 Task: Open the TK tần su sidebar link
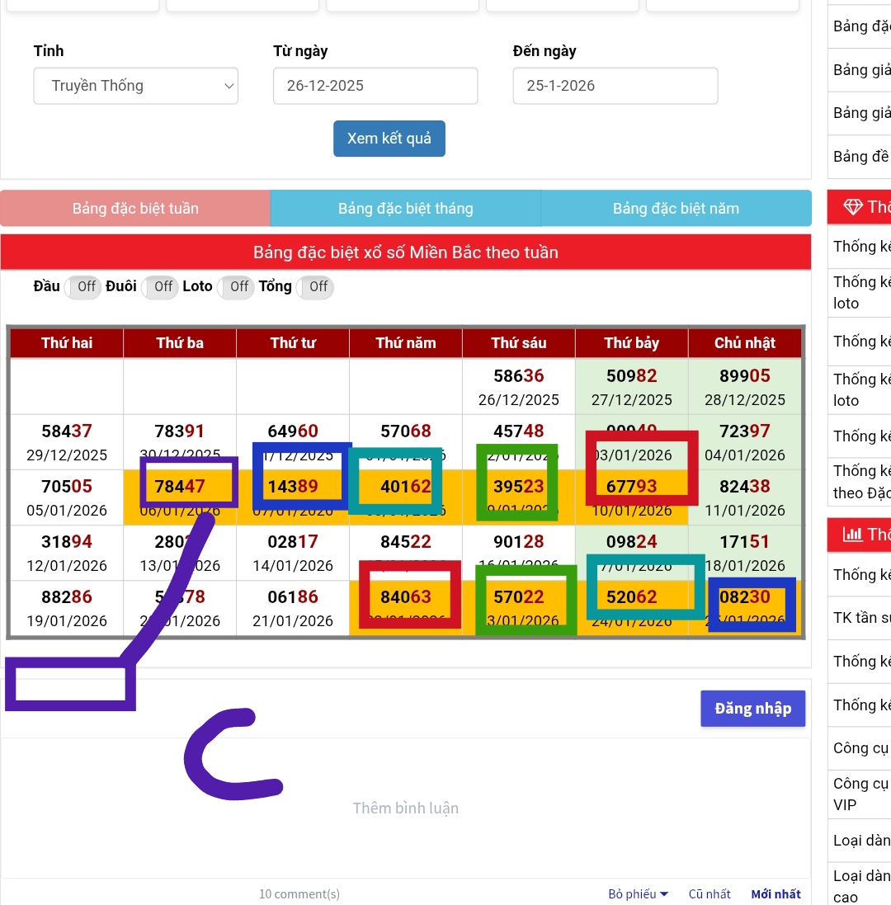861,618
